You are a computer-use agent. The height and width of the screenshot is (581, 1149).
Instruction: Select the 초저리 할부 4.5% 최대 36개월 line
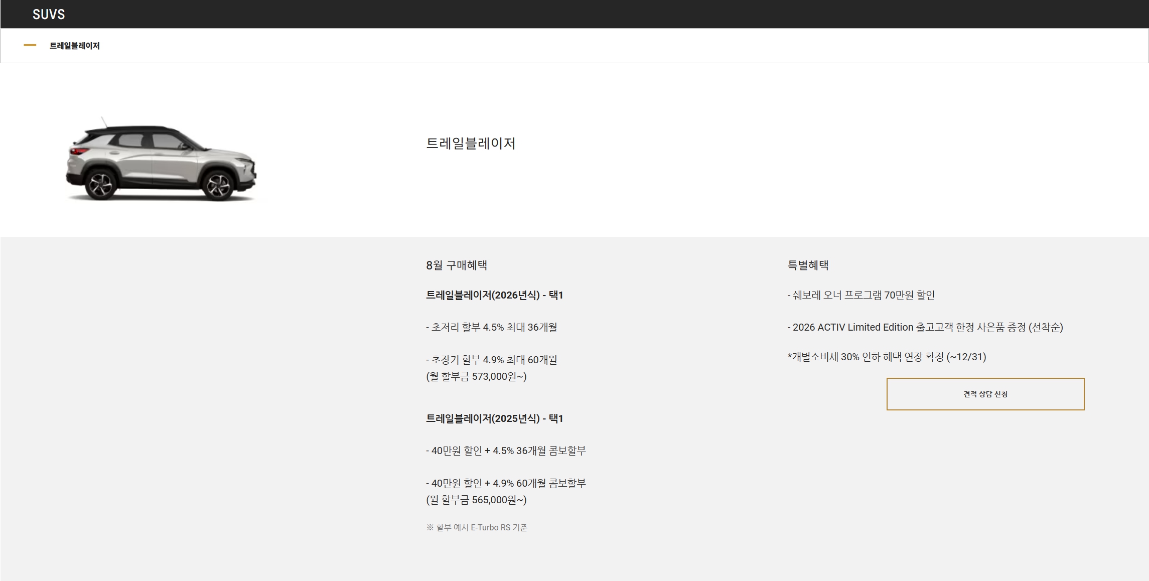point(492,327)
